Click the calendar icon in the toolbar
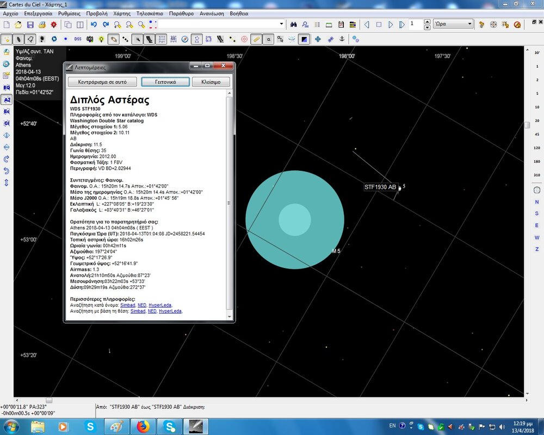 tap(341, 24)
